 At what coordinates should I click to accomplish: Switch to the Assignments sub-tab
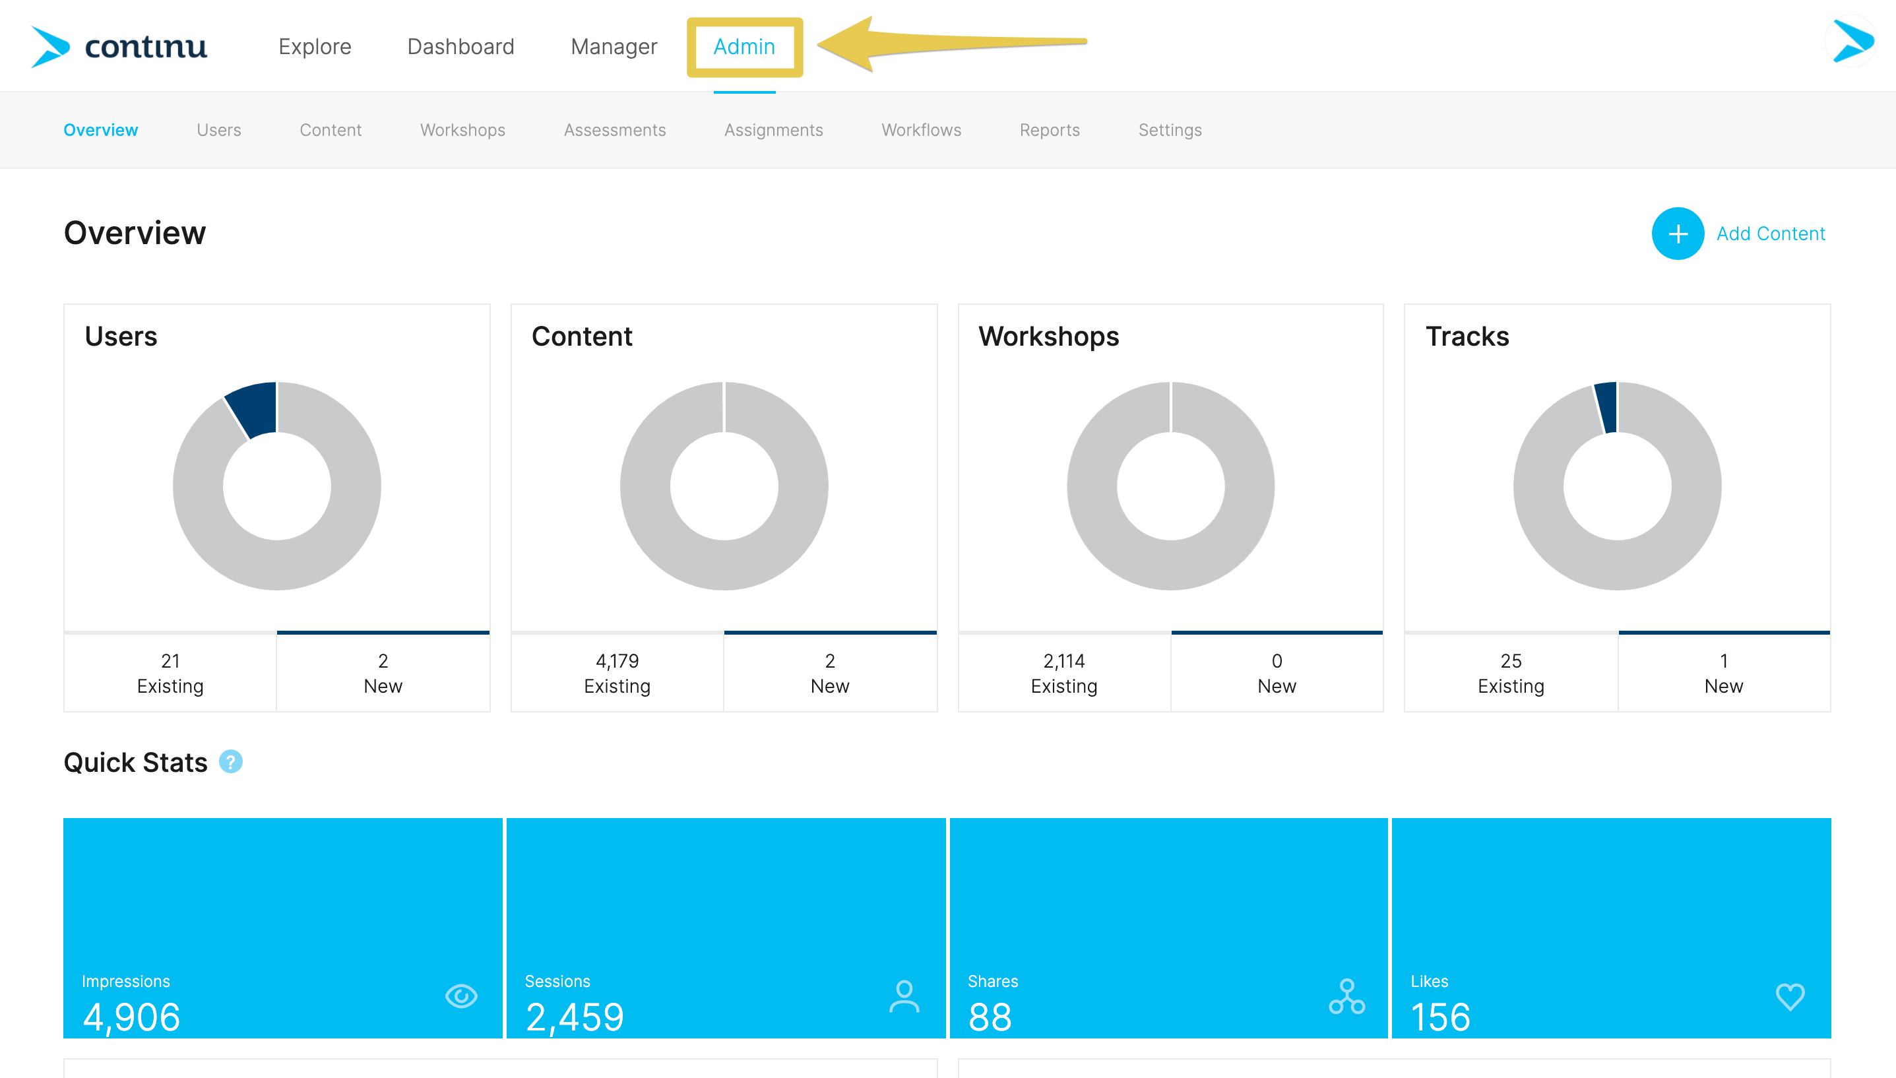point(774,131)
